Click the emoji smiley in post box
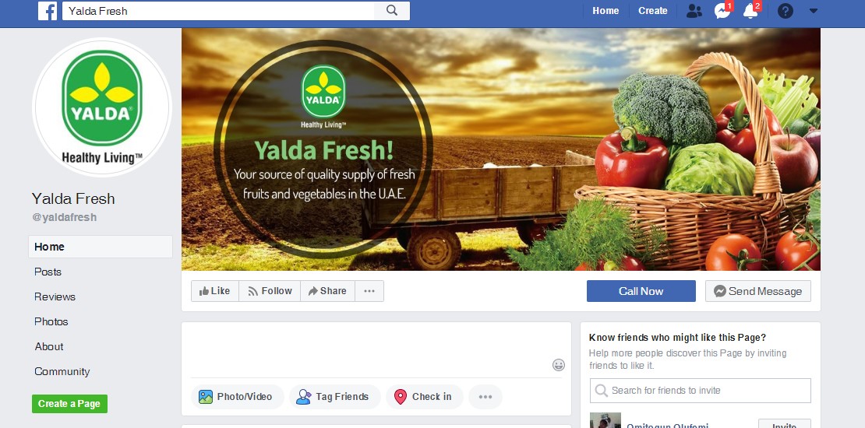 point(558,365)
